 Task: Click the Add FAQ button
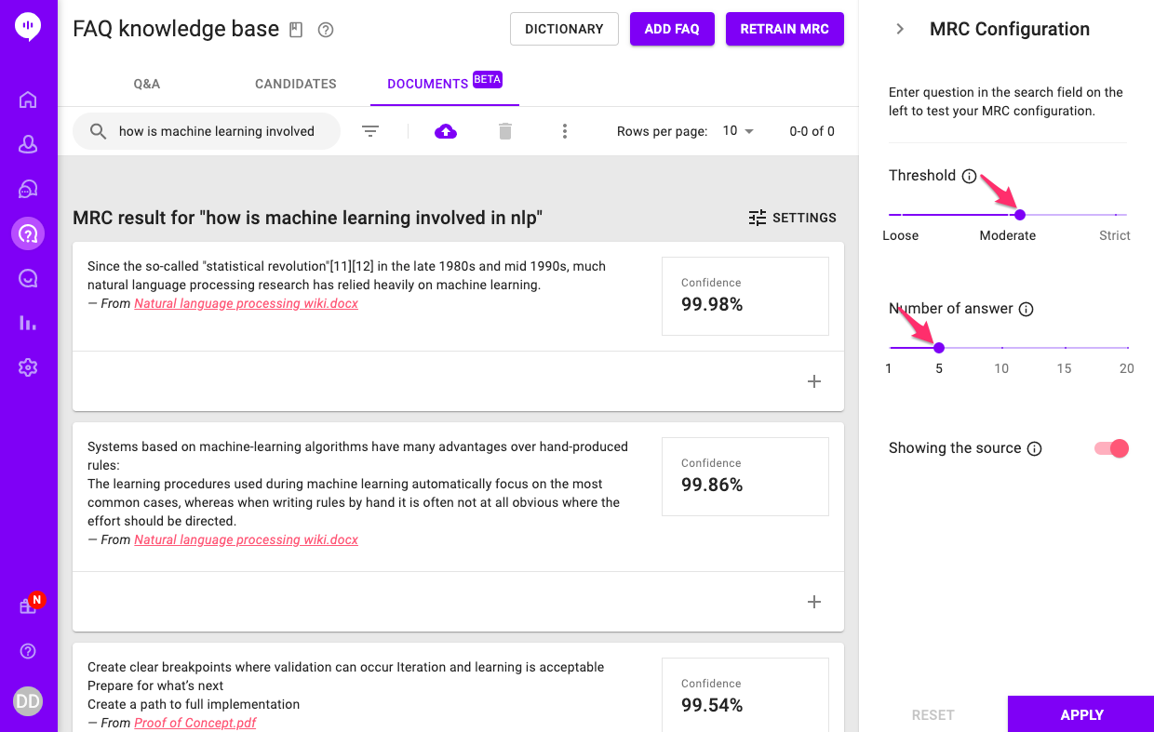click(x=672, y=29)
